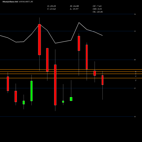Click the 21 price axis label

(x=135, y=88)
